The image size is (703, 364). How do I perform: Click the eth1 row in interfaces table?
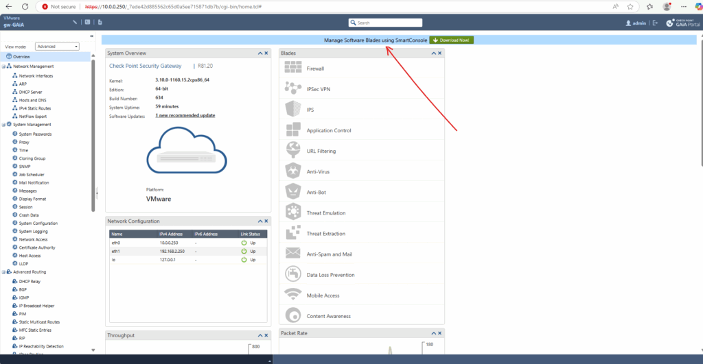click(188, 251)
